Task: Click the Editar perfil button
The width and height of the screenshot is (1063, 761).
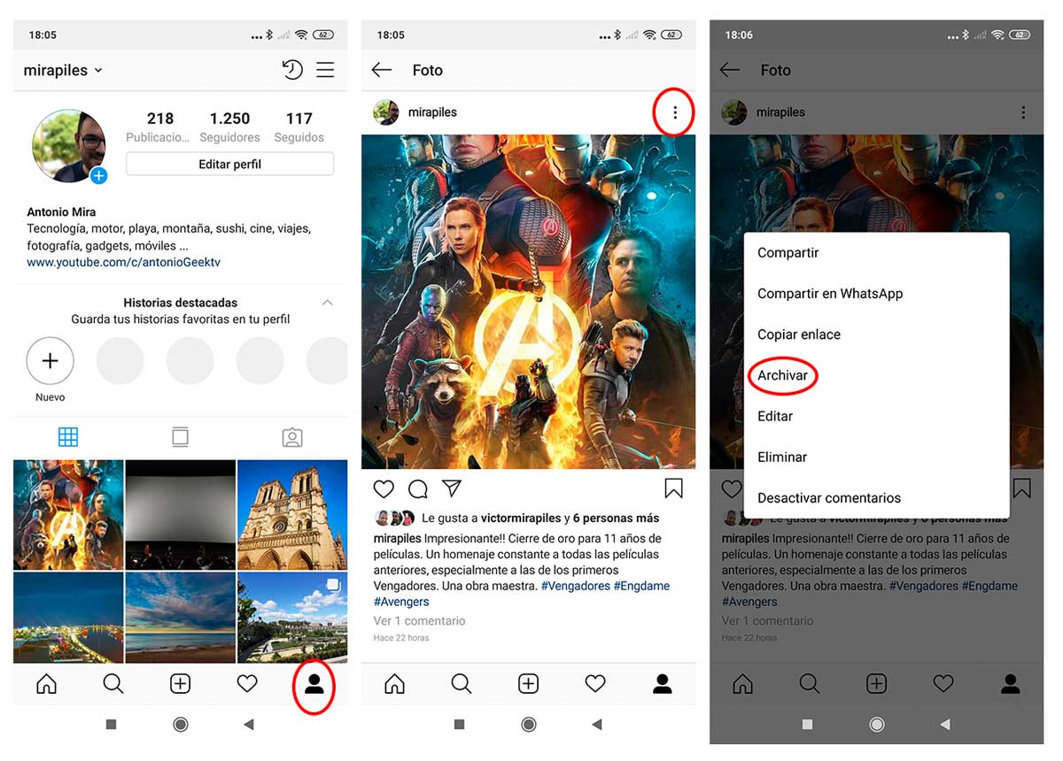Action: [229, 164]
